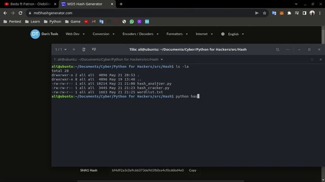Click the lock icon in address bar

[x=30, y=13]
